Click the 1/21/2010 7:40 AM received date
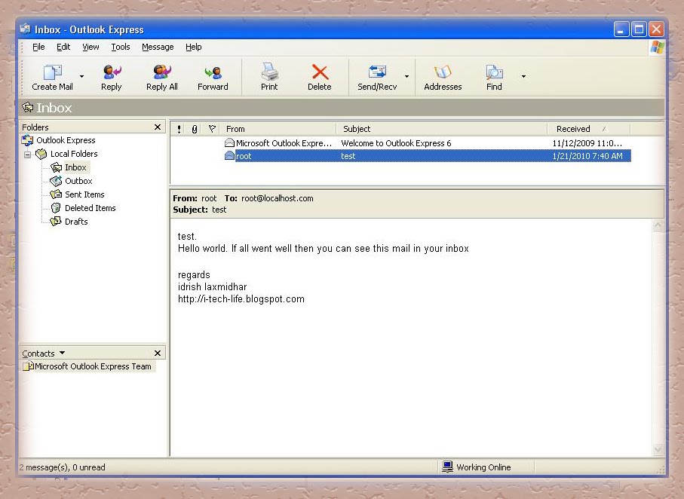Image resolution: width=684 pixels, height=499 pixels. [x=587, y=156]
